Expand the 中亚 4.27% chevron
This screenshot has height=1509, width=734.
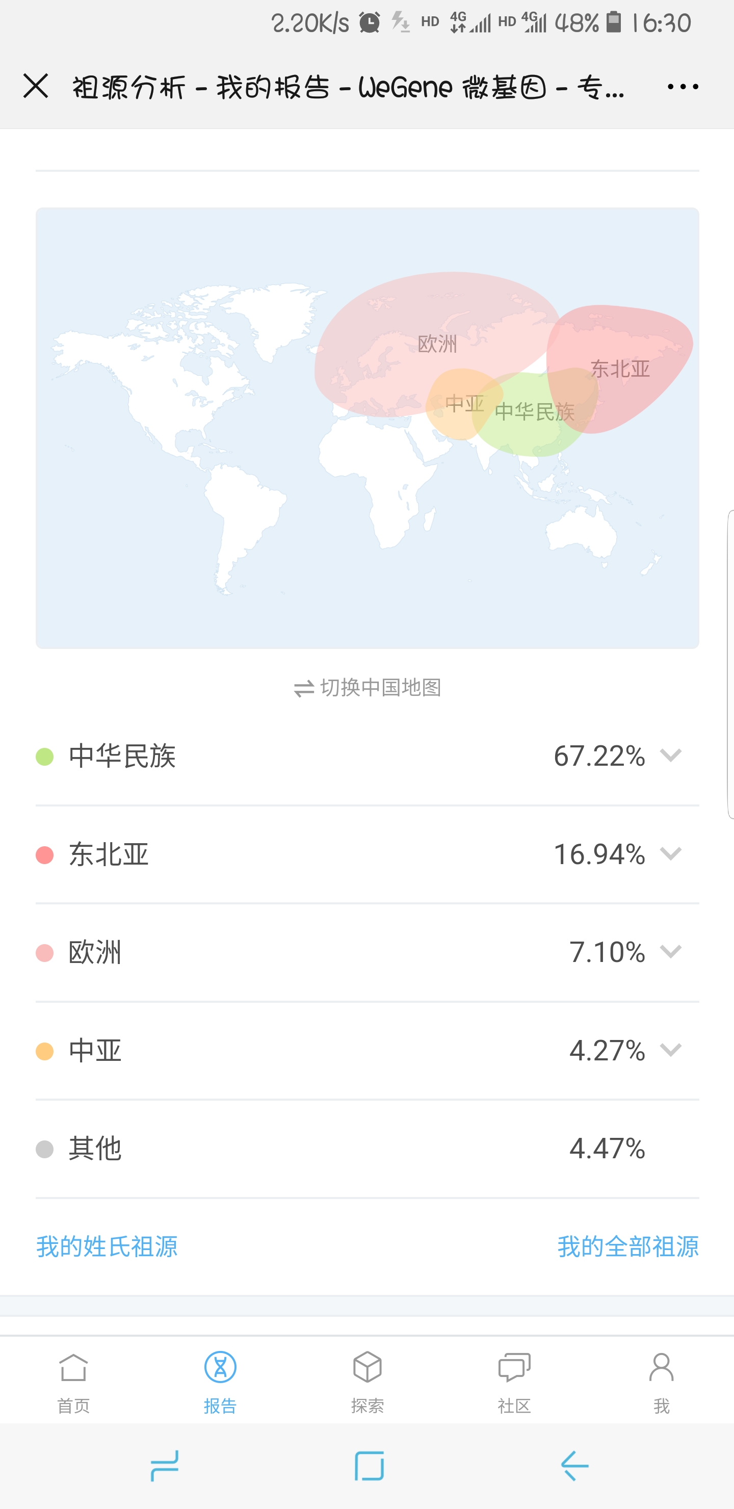click(670, 1050)
